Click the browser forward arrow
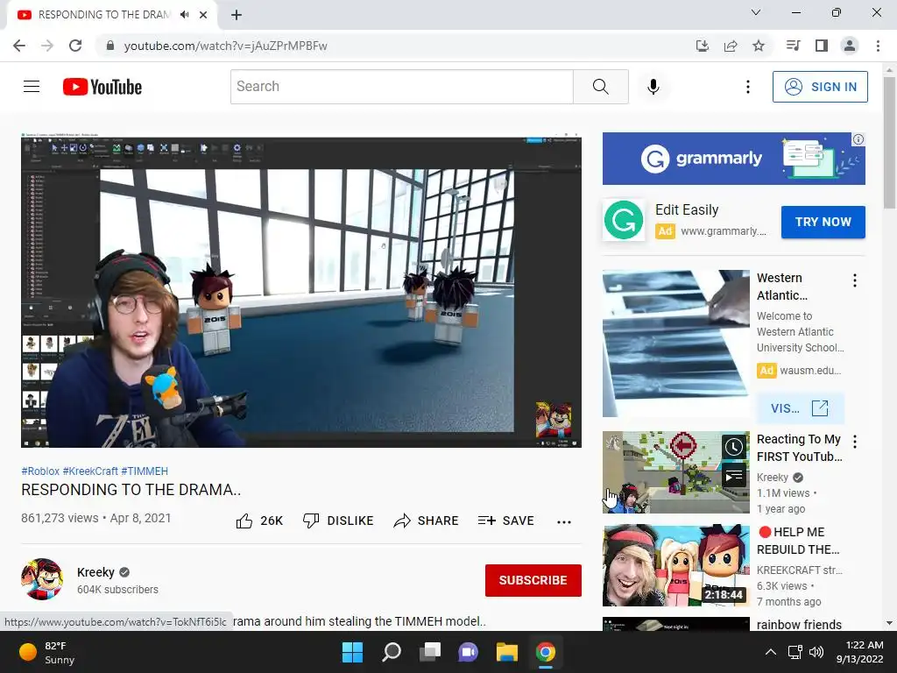Viewport: 897px width, 673px height. click(47, 46)
